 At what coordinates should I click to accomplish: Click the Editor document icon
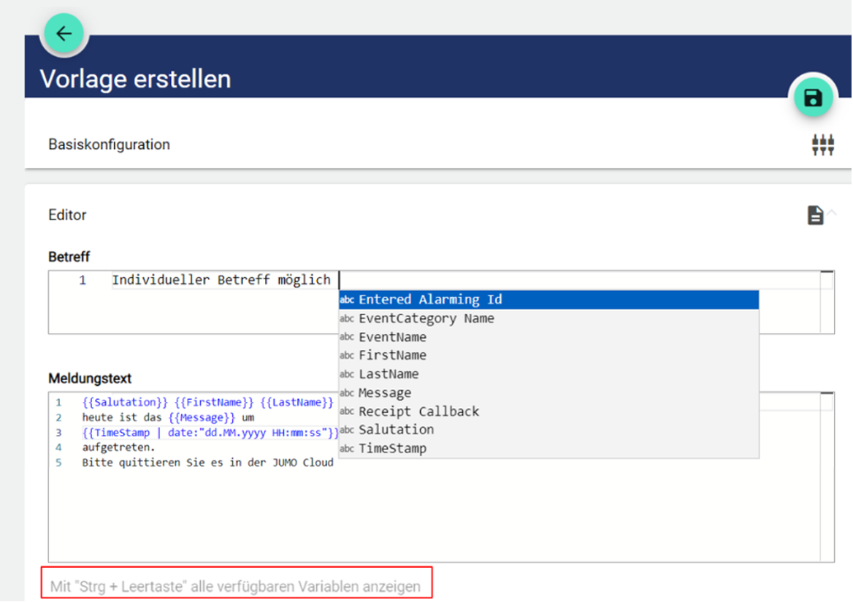click(x=815, y=215)
